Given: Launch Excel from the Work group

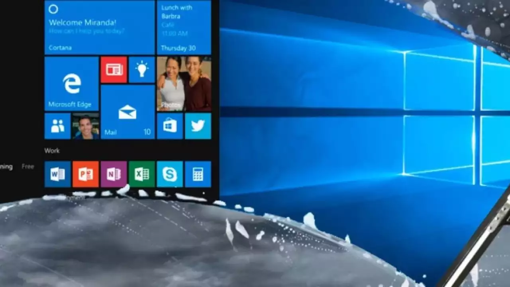Looking at the screenshot, I should (142, 174).
